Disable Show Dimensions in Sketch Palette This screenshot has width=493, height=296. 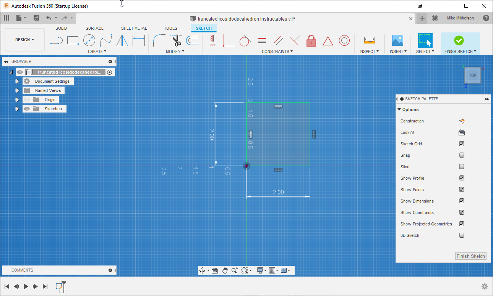pyautogui.click(x=461, y=201)
